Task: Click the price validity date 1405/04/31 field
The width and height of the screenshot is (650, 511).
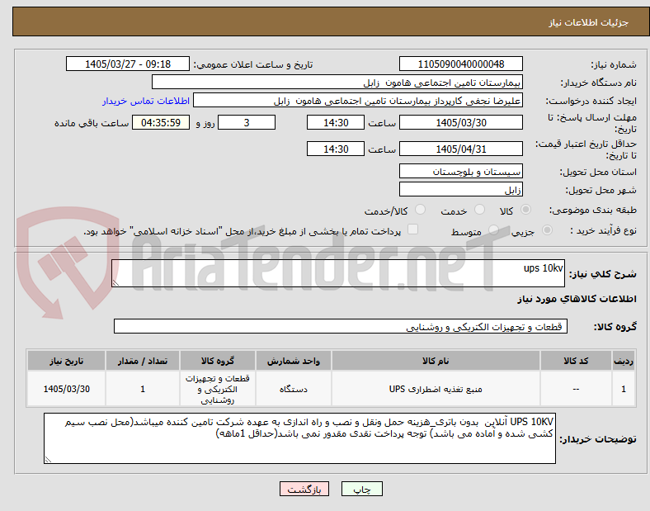Action: point(461,149)
